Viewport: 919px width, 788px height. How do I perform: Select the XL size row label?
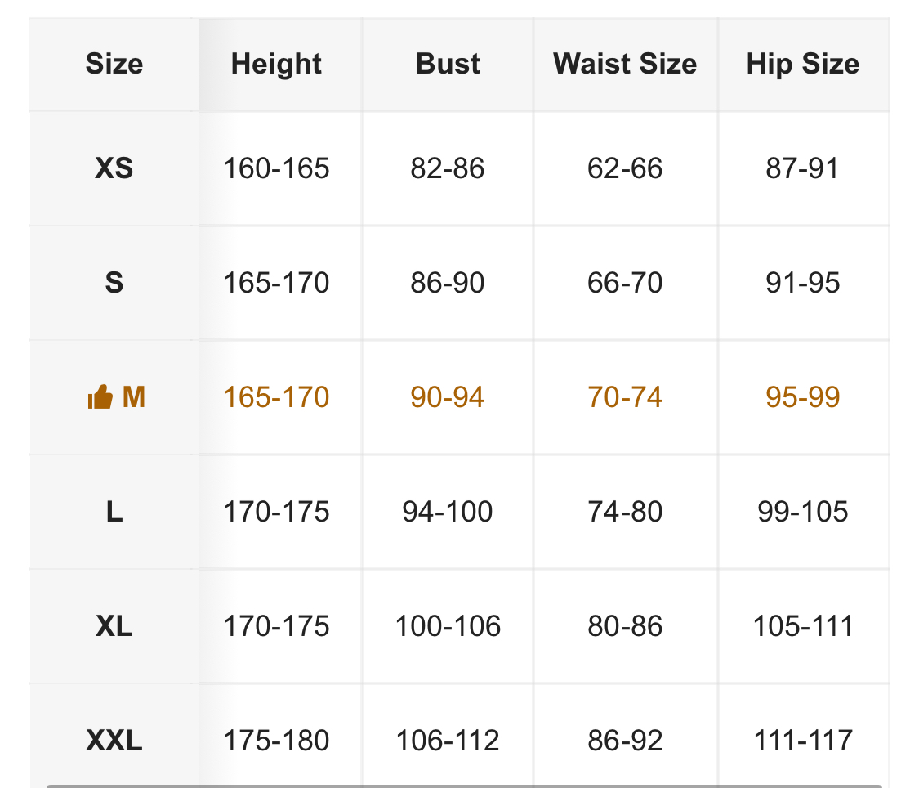click(114, 626)
